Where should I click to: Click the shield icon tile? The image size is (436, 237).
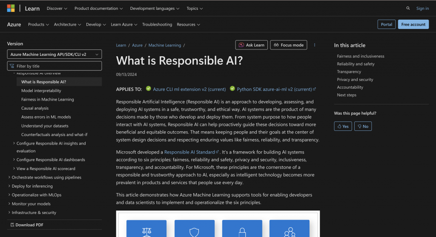pos(194,228)
